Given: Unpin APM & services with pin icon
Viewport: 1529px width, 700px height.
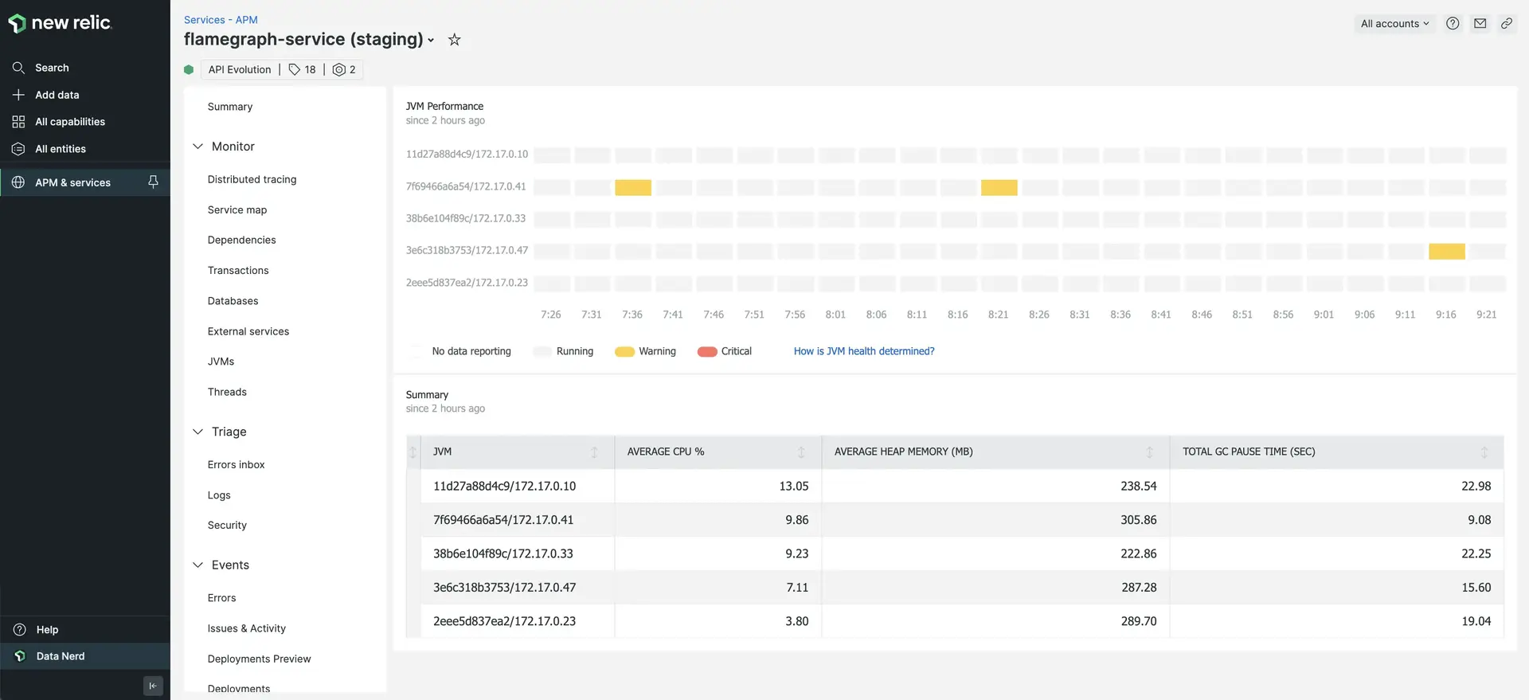Looking at the screenshot, I should [x=153, y=182].
